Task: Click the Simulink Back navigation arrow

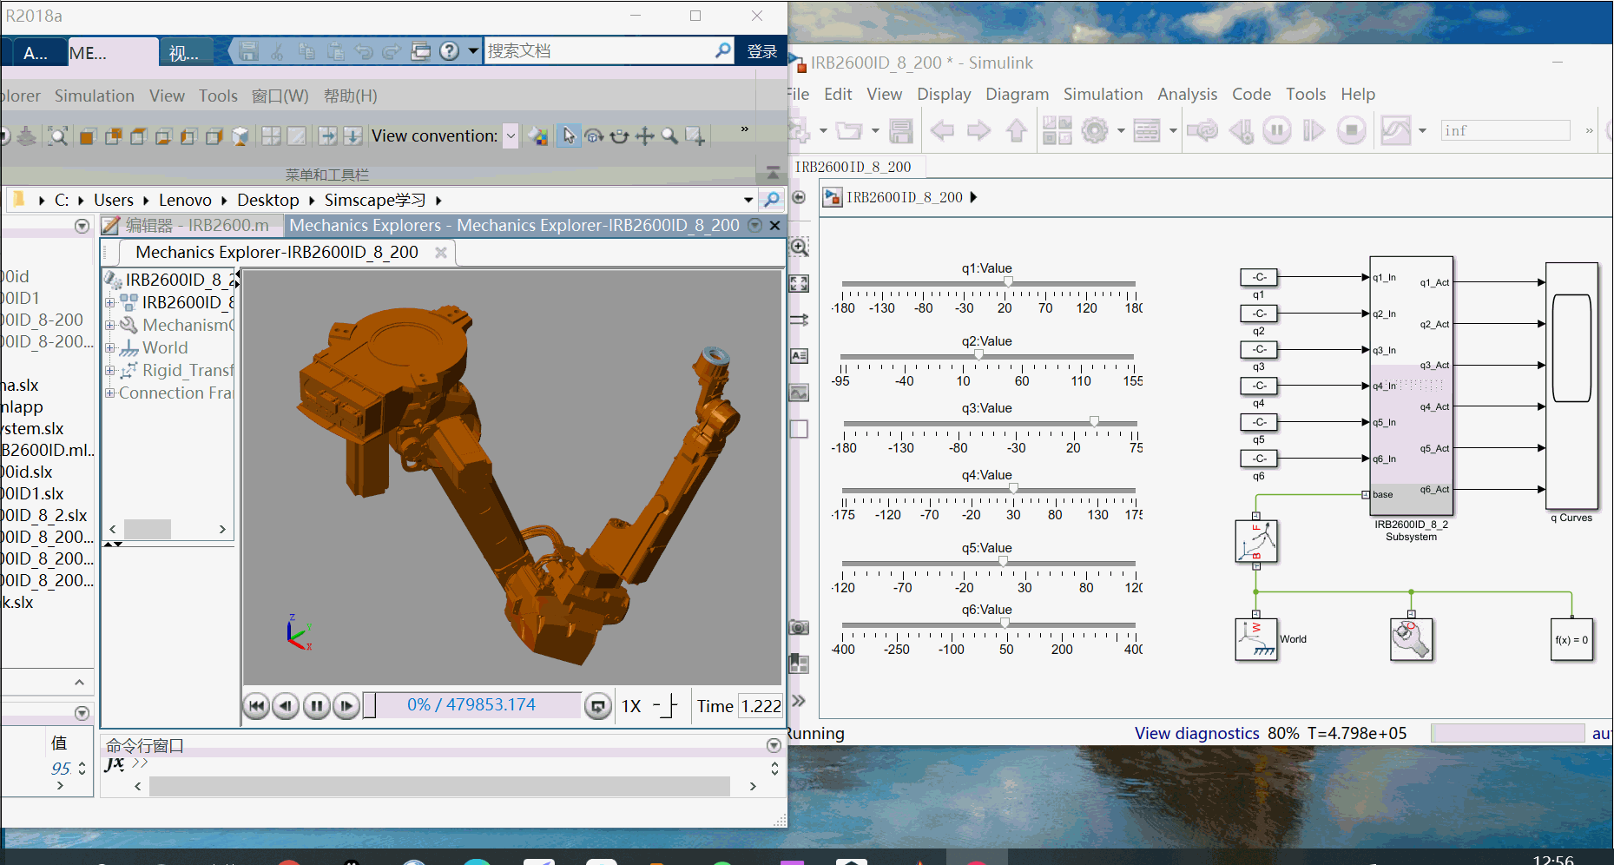Action: (942, 131)
